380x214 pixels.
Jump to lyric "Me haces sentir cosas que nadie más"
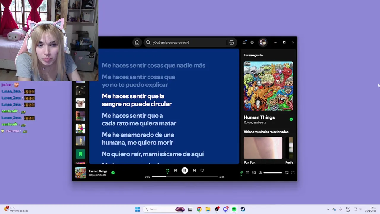coord(153,66)
